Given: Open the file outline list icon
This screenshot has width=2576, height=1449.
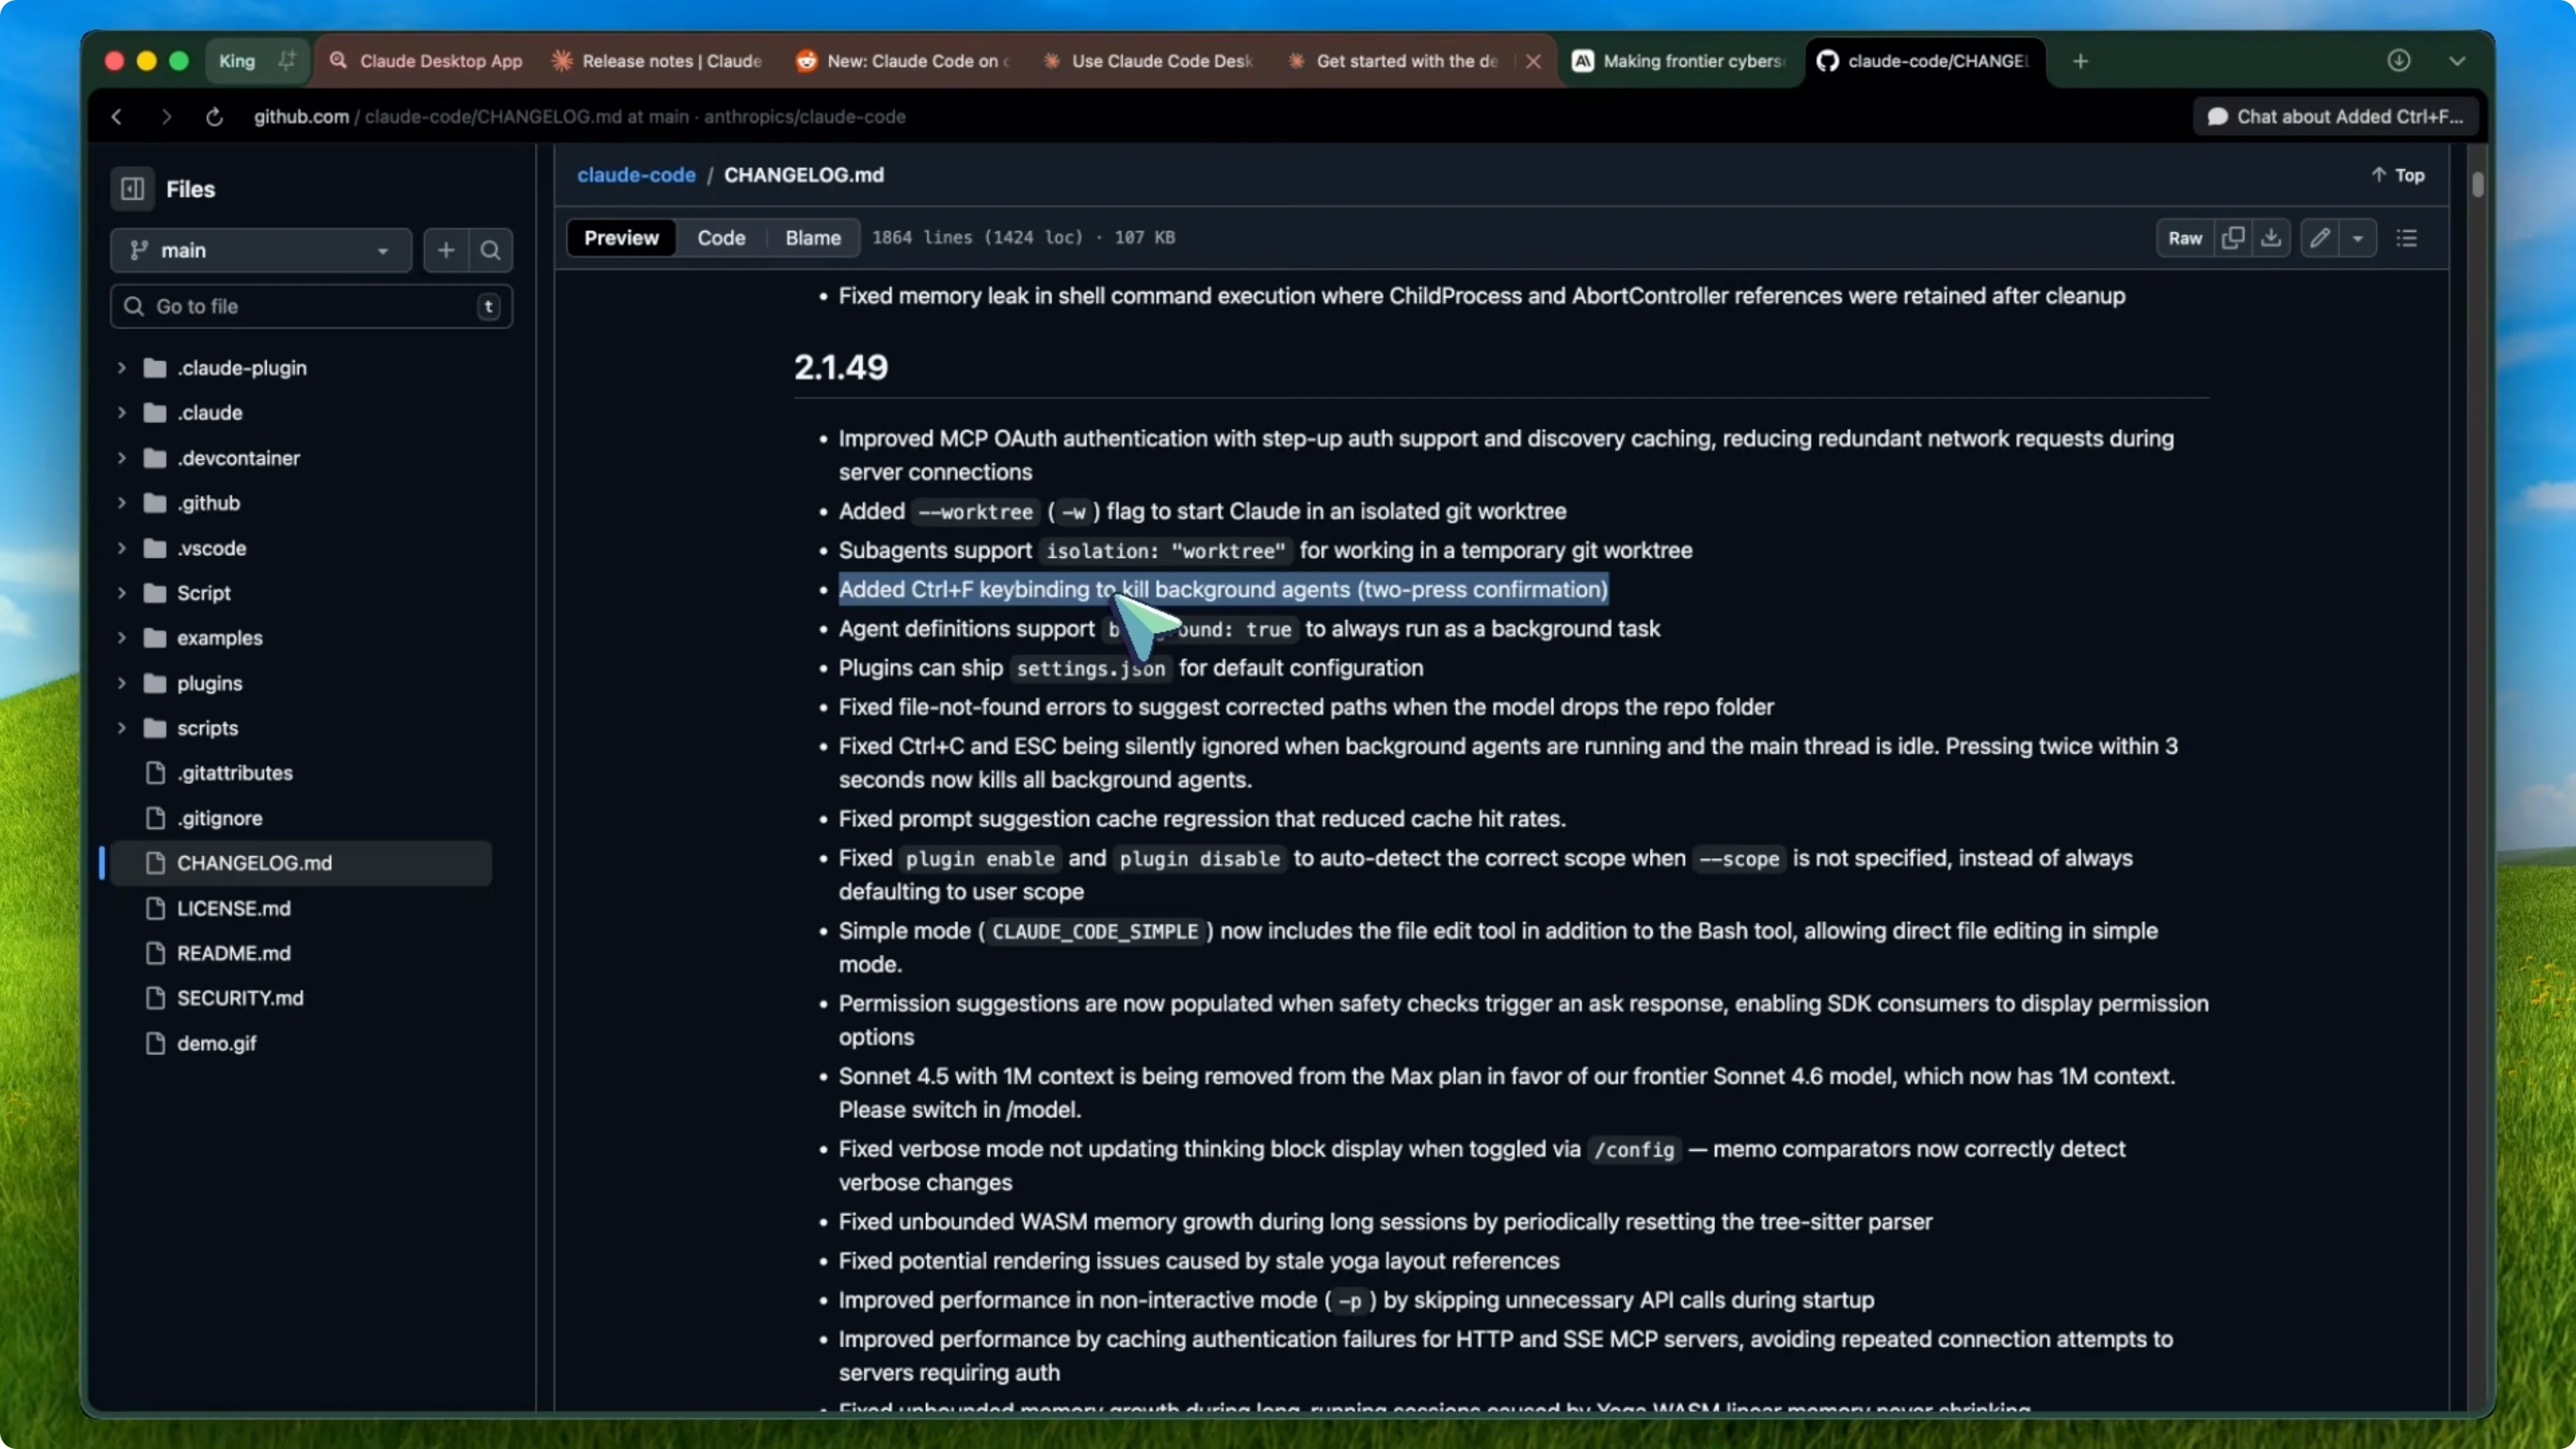Looking at the screenshot, I should coord(2406,238).
